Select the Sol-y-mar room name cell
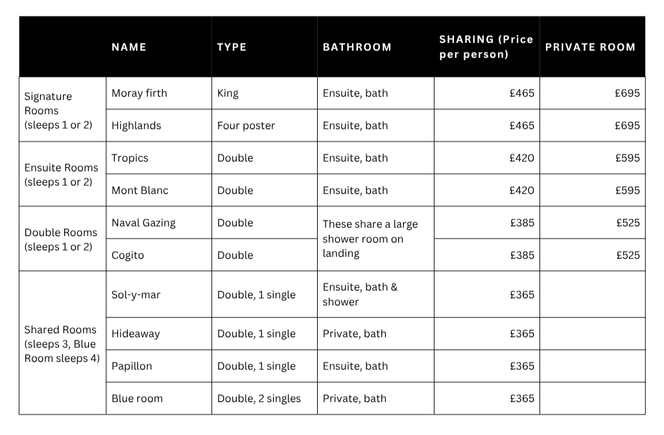The height and width of the screenshot is (435, 664). tap(159, 294)
